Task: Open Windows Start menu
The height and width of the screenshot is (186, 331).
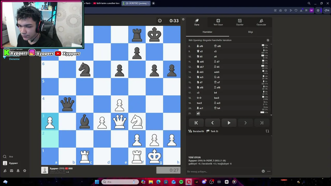Action: click(97, 182)
